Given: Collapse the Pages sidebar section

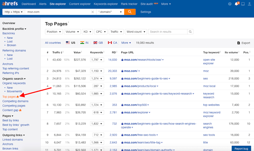Looking at the screenshot, I should [x=8, y=116].
